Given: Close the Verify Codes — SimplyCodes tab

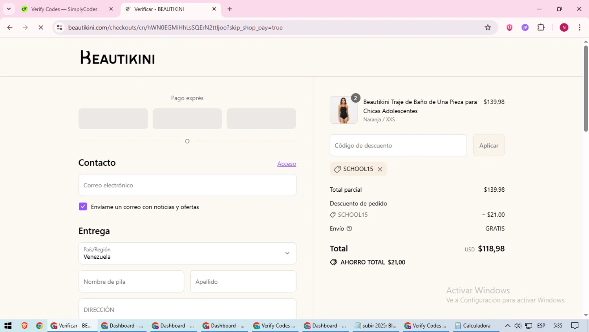Looking at the screenshot, I should pyautogui.click(x=111, y=9).
